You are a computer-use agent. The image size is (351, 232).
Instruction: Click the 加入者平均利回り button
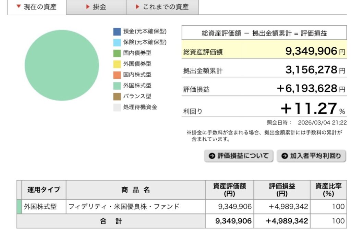(x=311, y=156)
